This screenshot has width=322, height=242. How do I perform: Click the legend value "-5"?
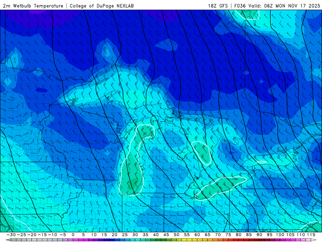[x=63, y=235]
